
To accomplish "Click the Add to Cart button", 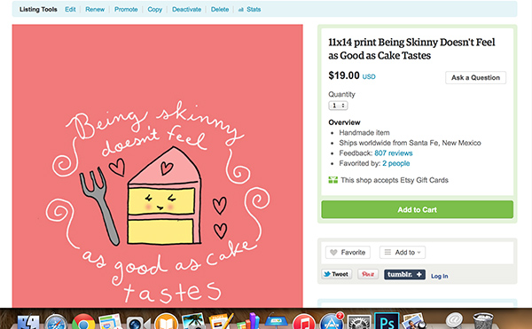I will point(418,209).
